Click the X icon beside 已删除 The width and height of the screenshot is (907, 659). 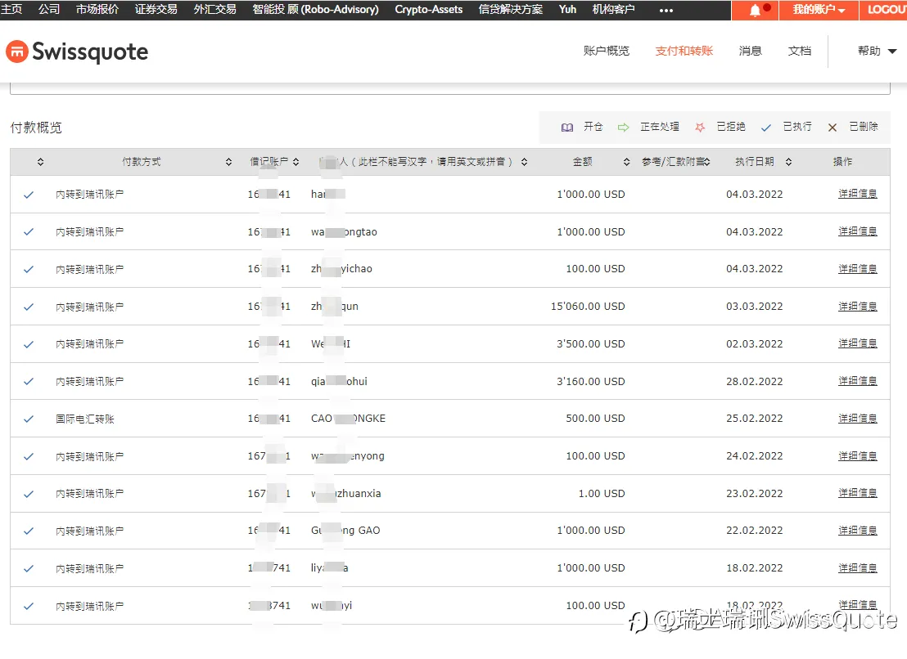point(832,128)
